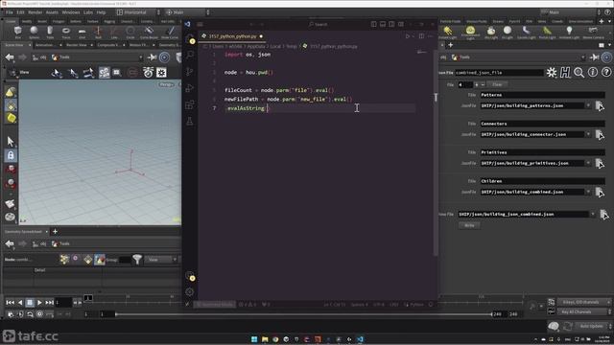The height and width of the screenshot is (345, 614).
Task: Switch to the Scene View tab
Action: 14,45
